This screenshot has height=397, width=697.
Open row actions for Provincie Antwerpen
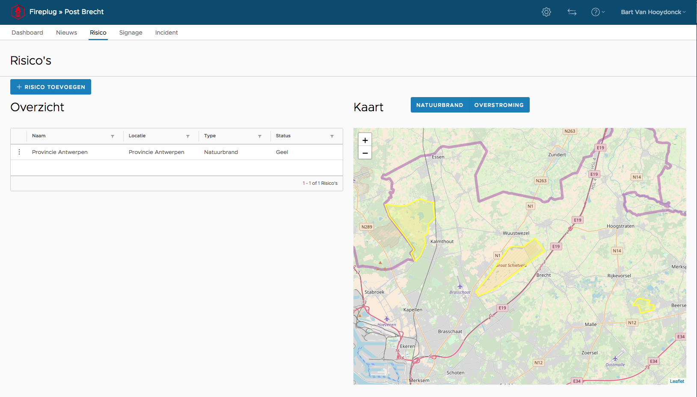tap(19, 152)
